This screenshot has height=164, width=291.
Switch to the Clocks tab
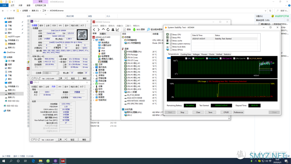click(x=211, y=54)
